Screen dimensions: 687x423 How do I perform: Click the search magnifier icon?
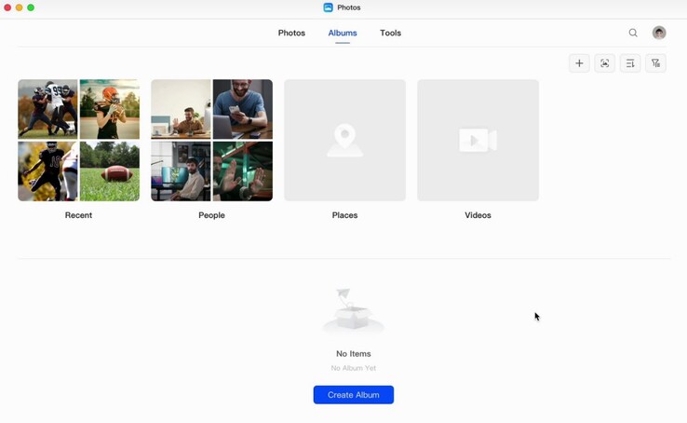coord(633,33)
